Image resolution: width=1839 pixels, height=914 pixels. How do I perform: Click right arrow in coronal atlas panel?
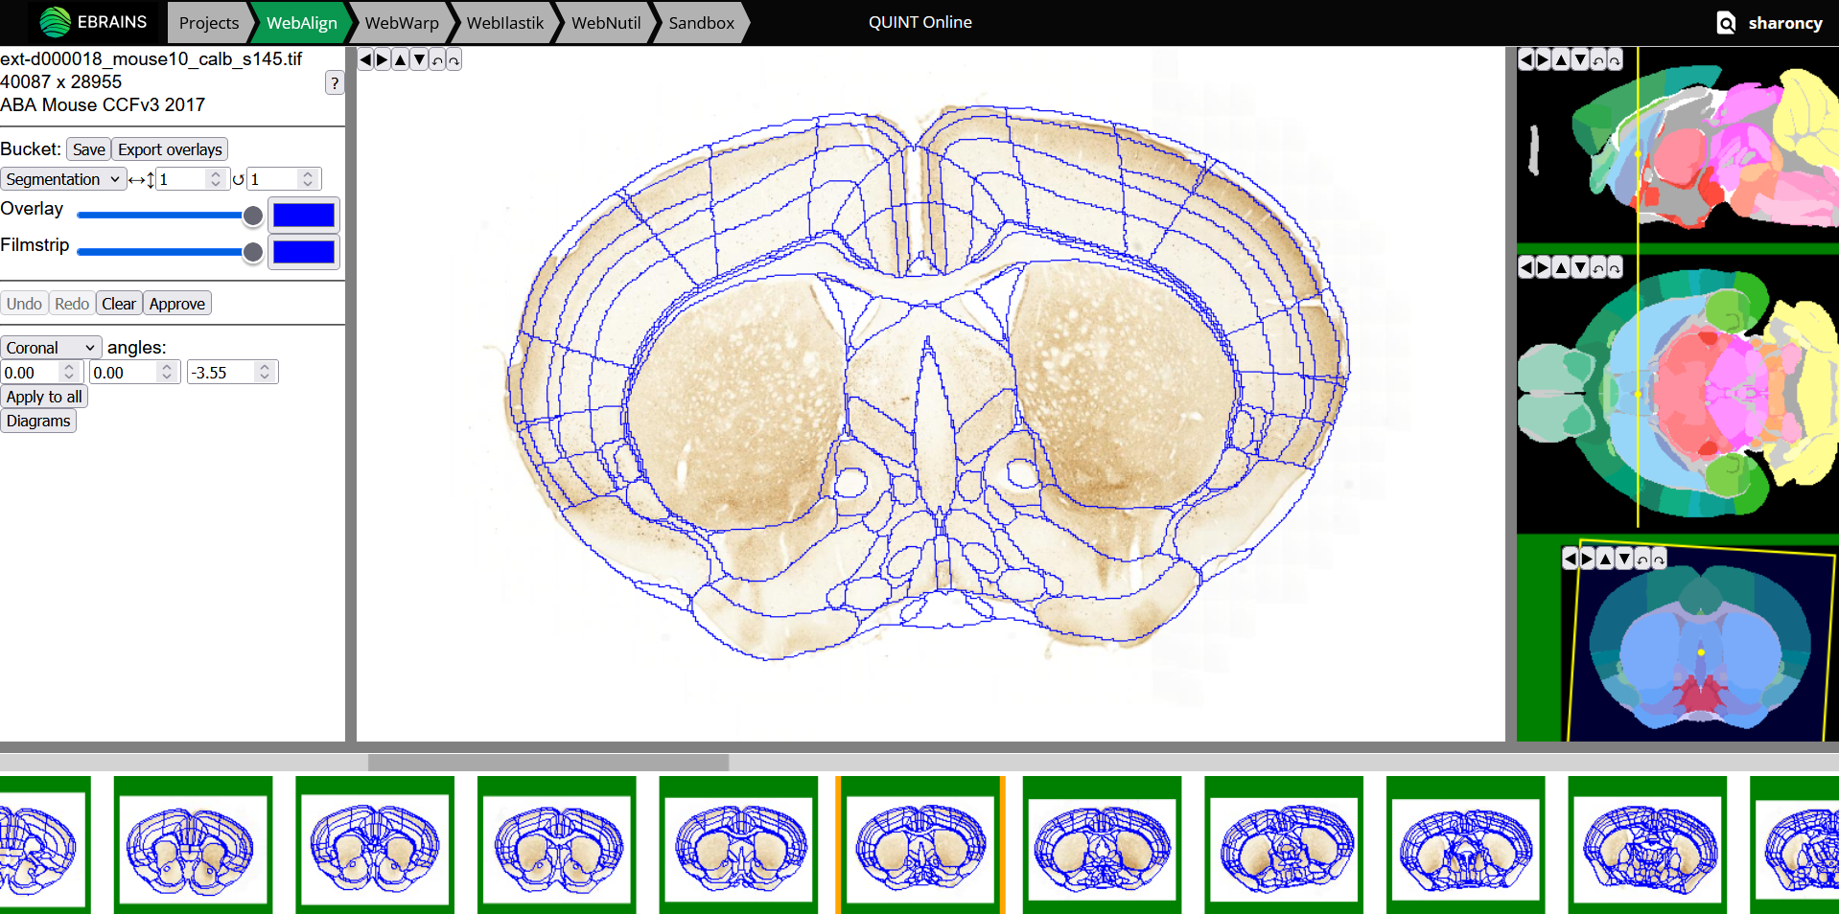coord(1588,559)
